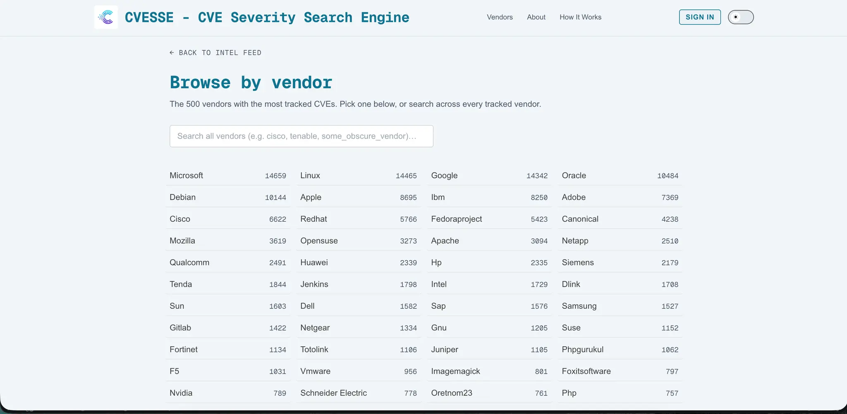
Task: Select the Netgear vendor
Action: coord(359,328)
